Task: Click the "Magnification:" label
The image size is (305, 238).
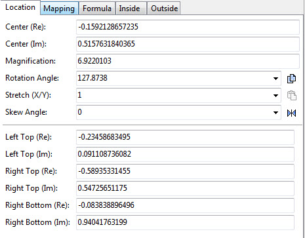Action: (30, 61)
